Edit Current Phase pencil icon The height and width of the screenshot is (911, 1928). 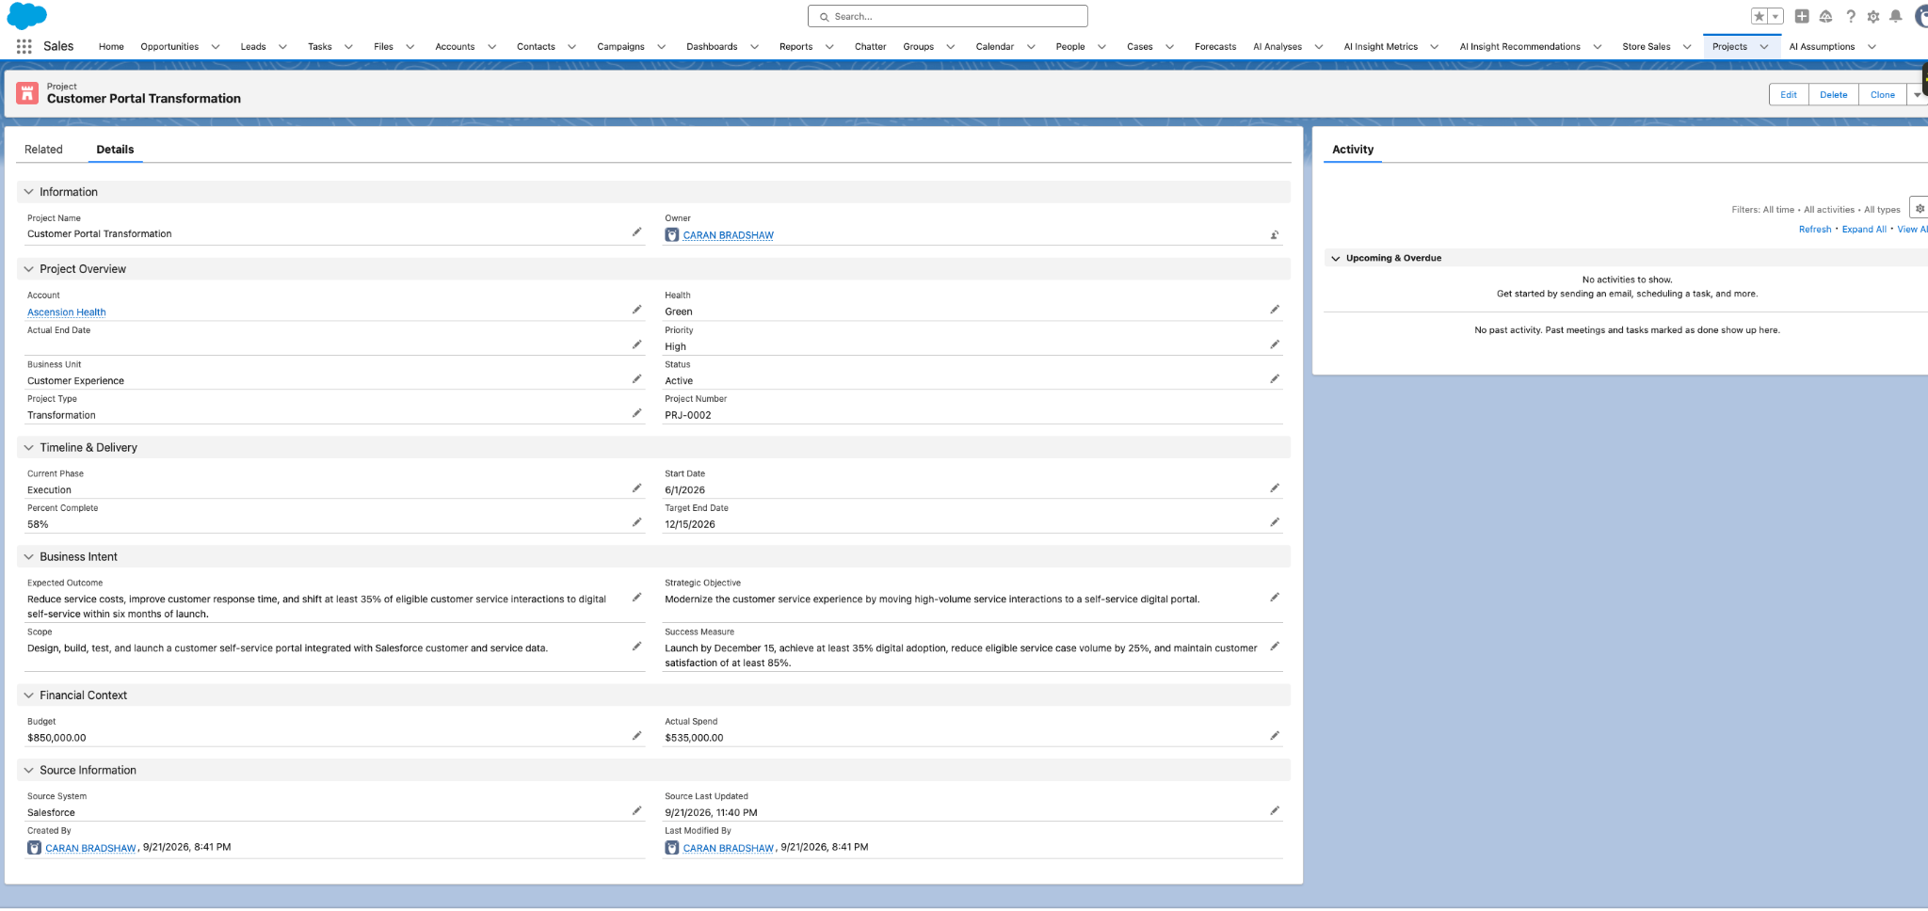click(636, 488)
